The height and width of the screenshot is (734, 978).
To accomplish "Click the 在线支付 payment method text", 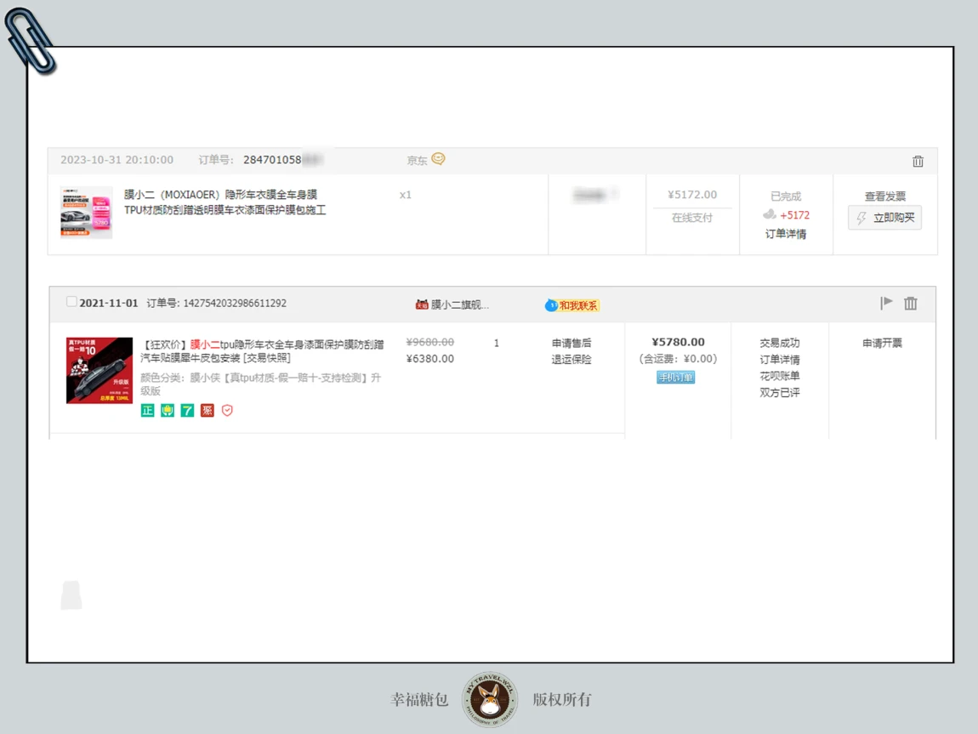I will click(x=691, y=218).
